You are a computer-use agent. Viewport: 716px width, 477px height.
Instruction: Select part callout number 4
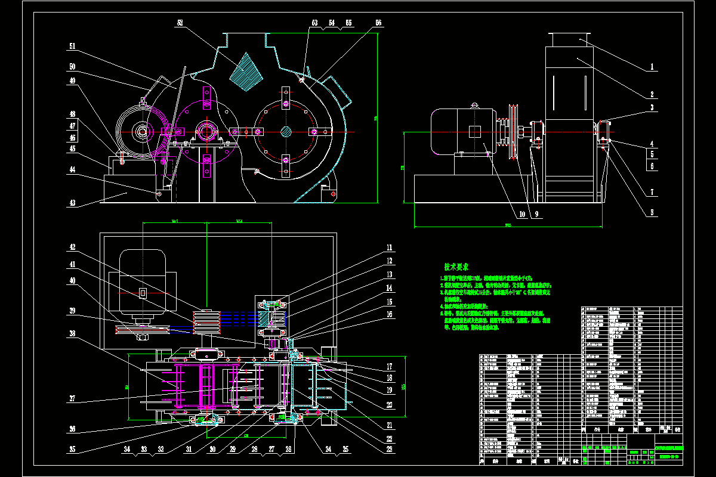(653, 144)
